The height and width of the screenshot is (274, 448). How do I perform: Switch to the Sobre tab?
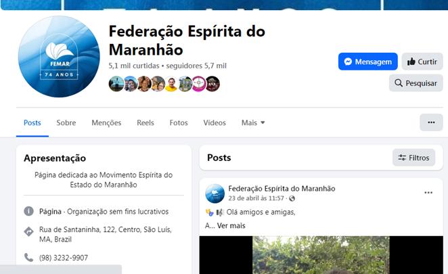[x=66, y=122]
